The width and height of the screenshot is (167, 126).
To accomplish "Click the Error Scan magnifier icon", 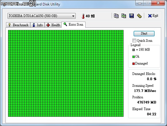I will (65, 24).
